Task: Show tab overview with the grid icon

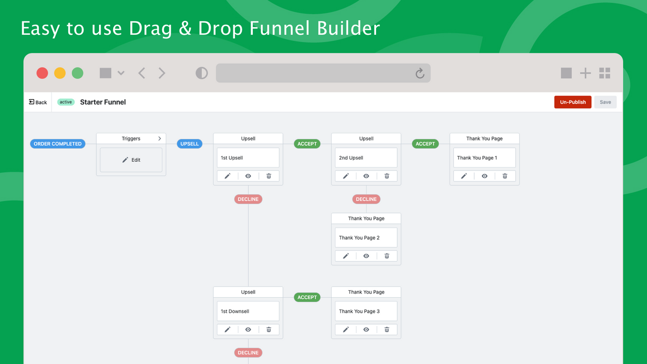Action: click(605, 73)
